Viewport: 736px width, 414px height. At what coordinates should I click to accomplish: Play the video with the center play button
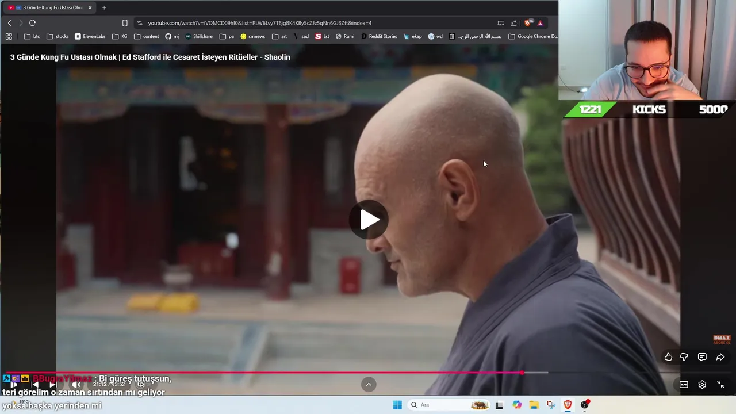(x=369, y=219)
